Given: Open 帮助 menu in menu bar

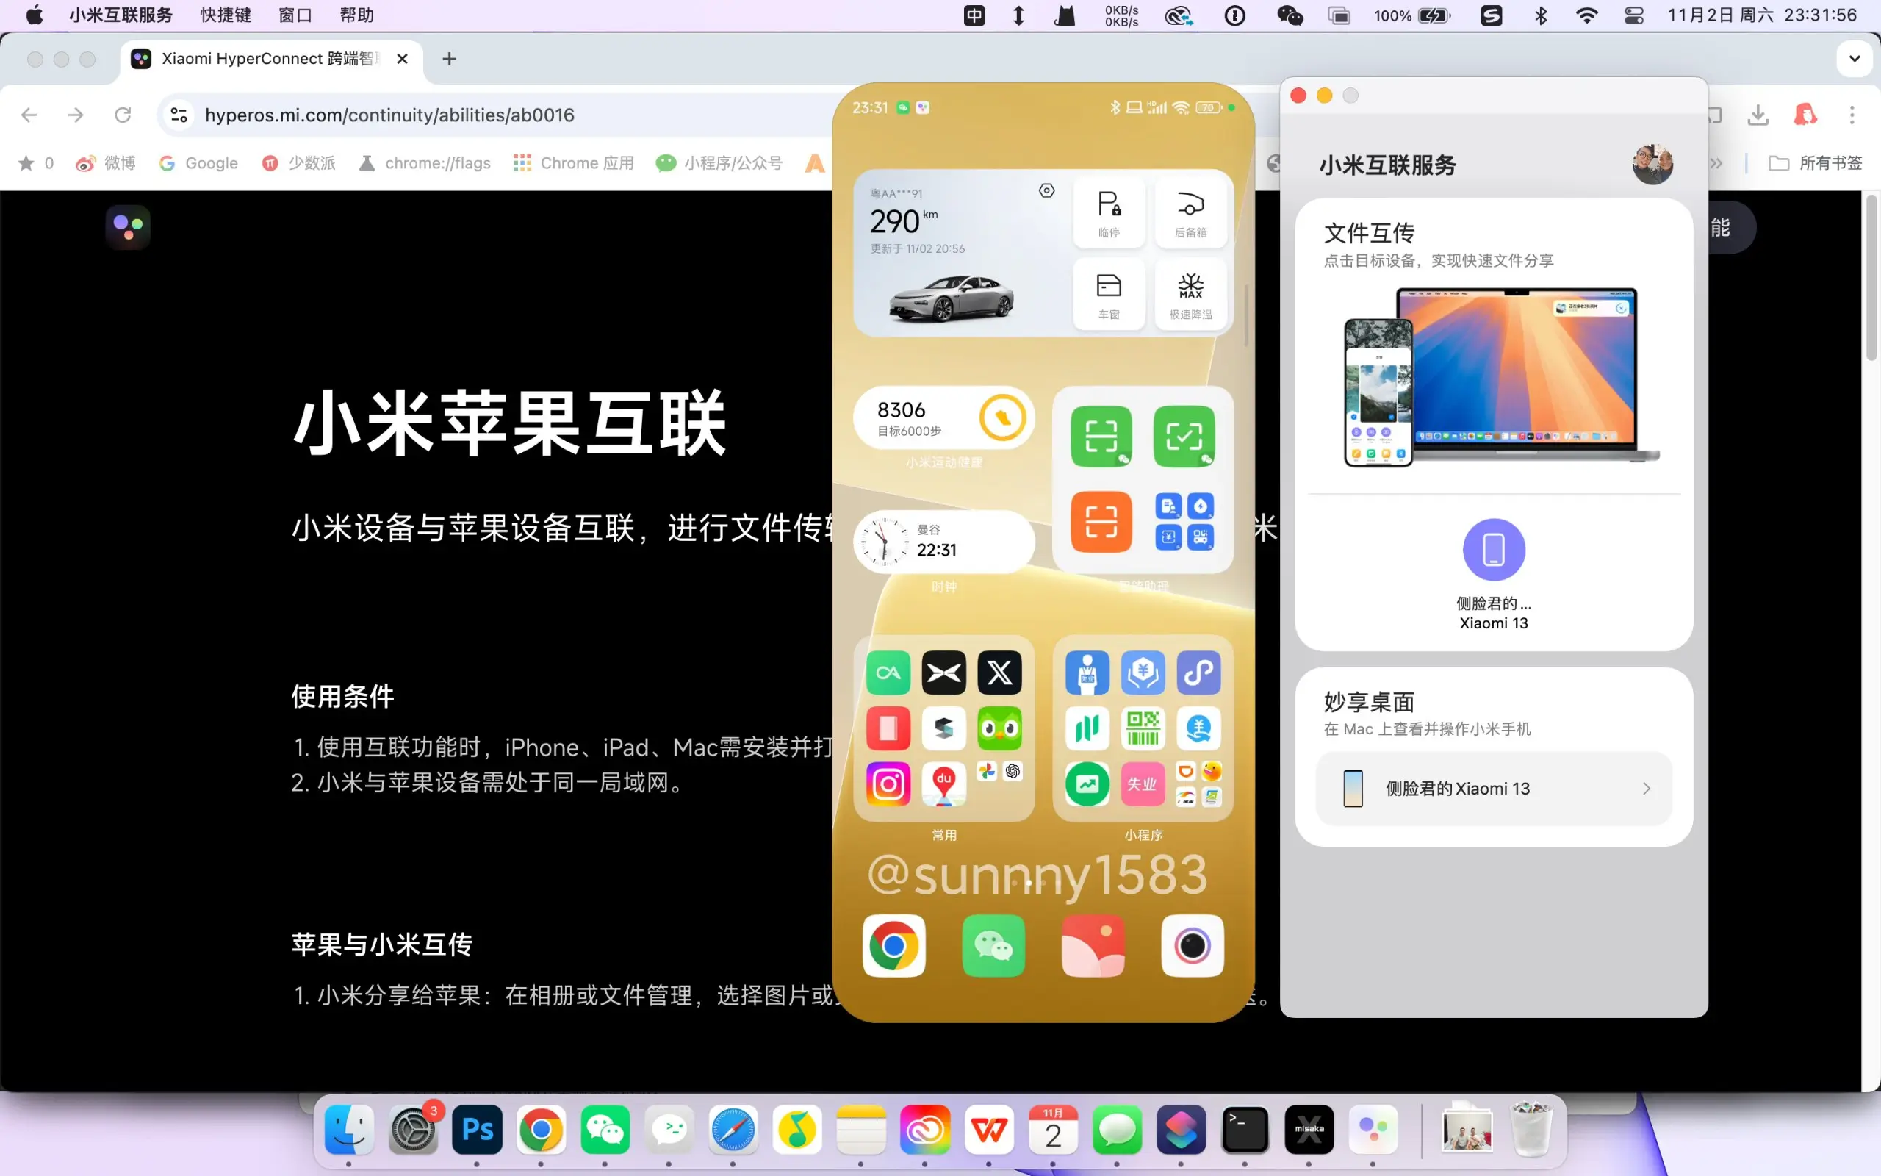Looking at the screenshot, I should point(357,15).
